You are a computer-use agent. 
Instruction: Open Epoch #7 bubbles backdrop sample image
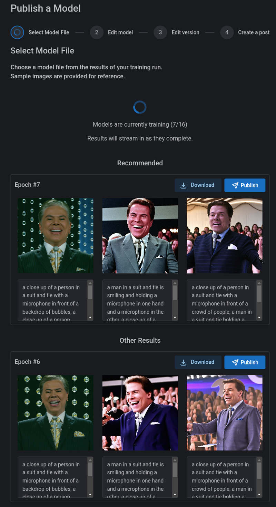pos(56,236)
